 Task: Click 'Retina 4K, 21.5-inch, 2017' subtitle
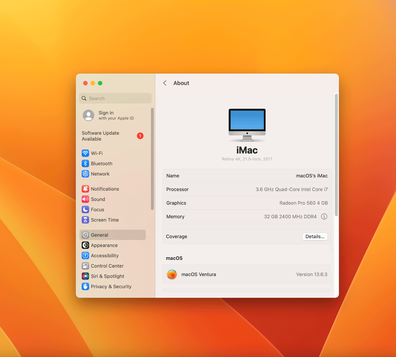coord(247,159)
